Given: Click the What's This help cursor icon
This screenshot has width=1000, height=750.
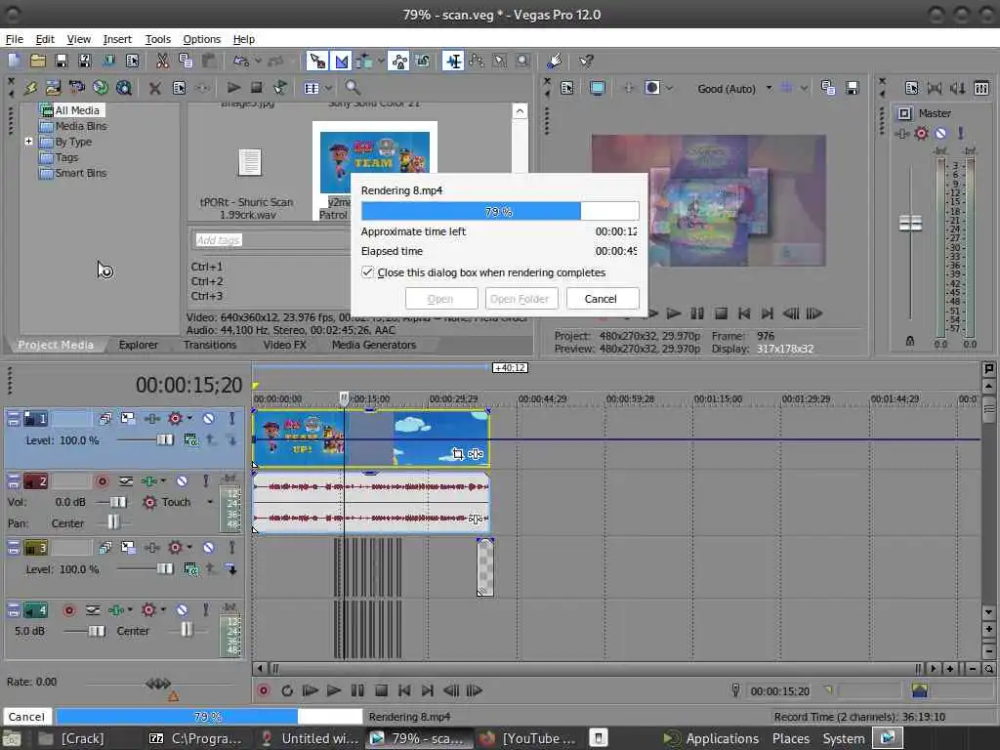Looking at the screenshot, I should (586, 62).
